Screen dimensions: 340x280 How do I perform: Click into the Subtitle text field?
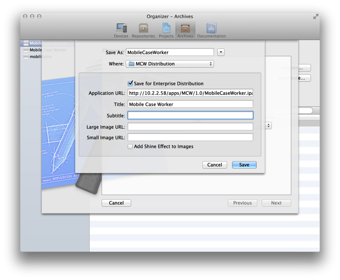(190, 115)
